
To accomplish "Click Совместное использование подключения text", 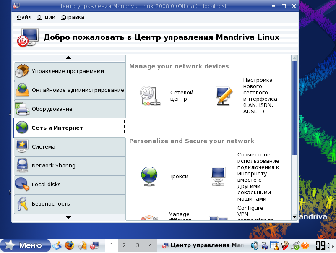I will click(x=258, y=177).
